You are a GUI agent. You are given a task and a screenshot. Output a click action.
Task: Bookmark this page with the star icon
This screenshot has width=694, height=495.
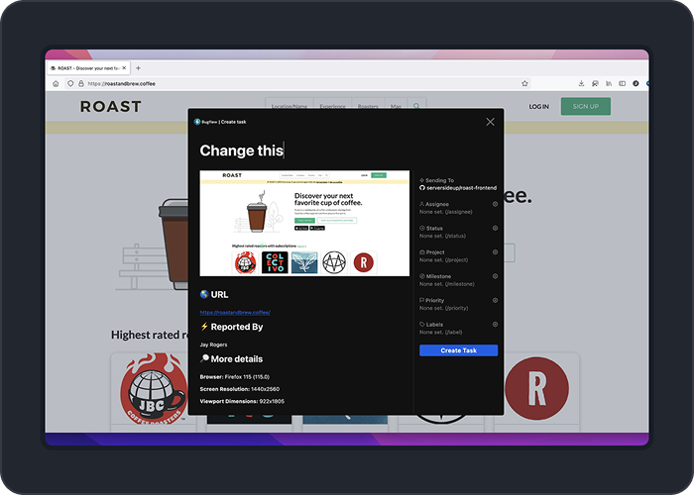coord(524,83)
